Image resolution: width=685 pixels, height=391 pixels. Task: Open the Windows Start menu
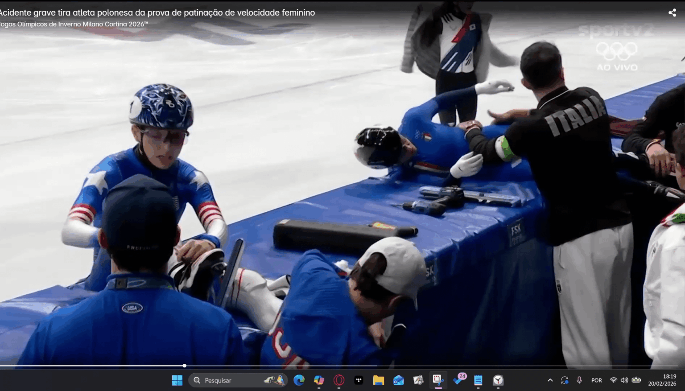(x=177, y=380)
